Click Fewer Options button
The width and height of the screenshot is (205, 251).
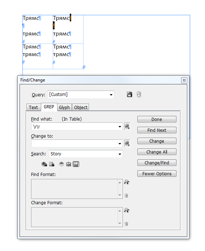coord(157,174)
